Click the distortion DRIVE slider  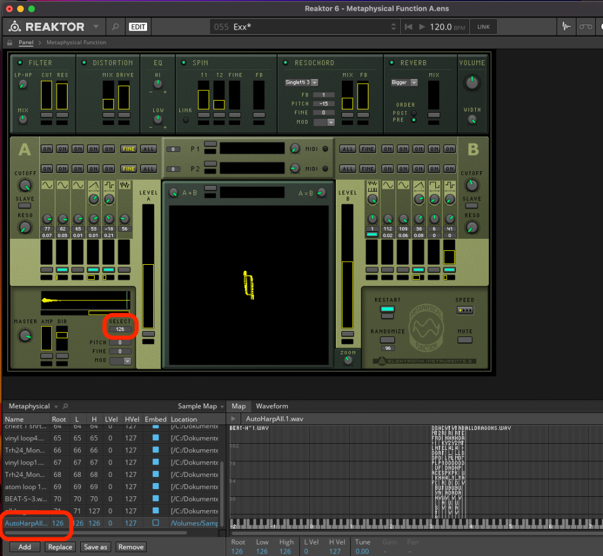pos(124,95)
